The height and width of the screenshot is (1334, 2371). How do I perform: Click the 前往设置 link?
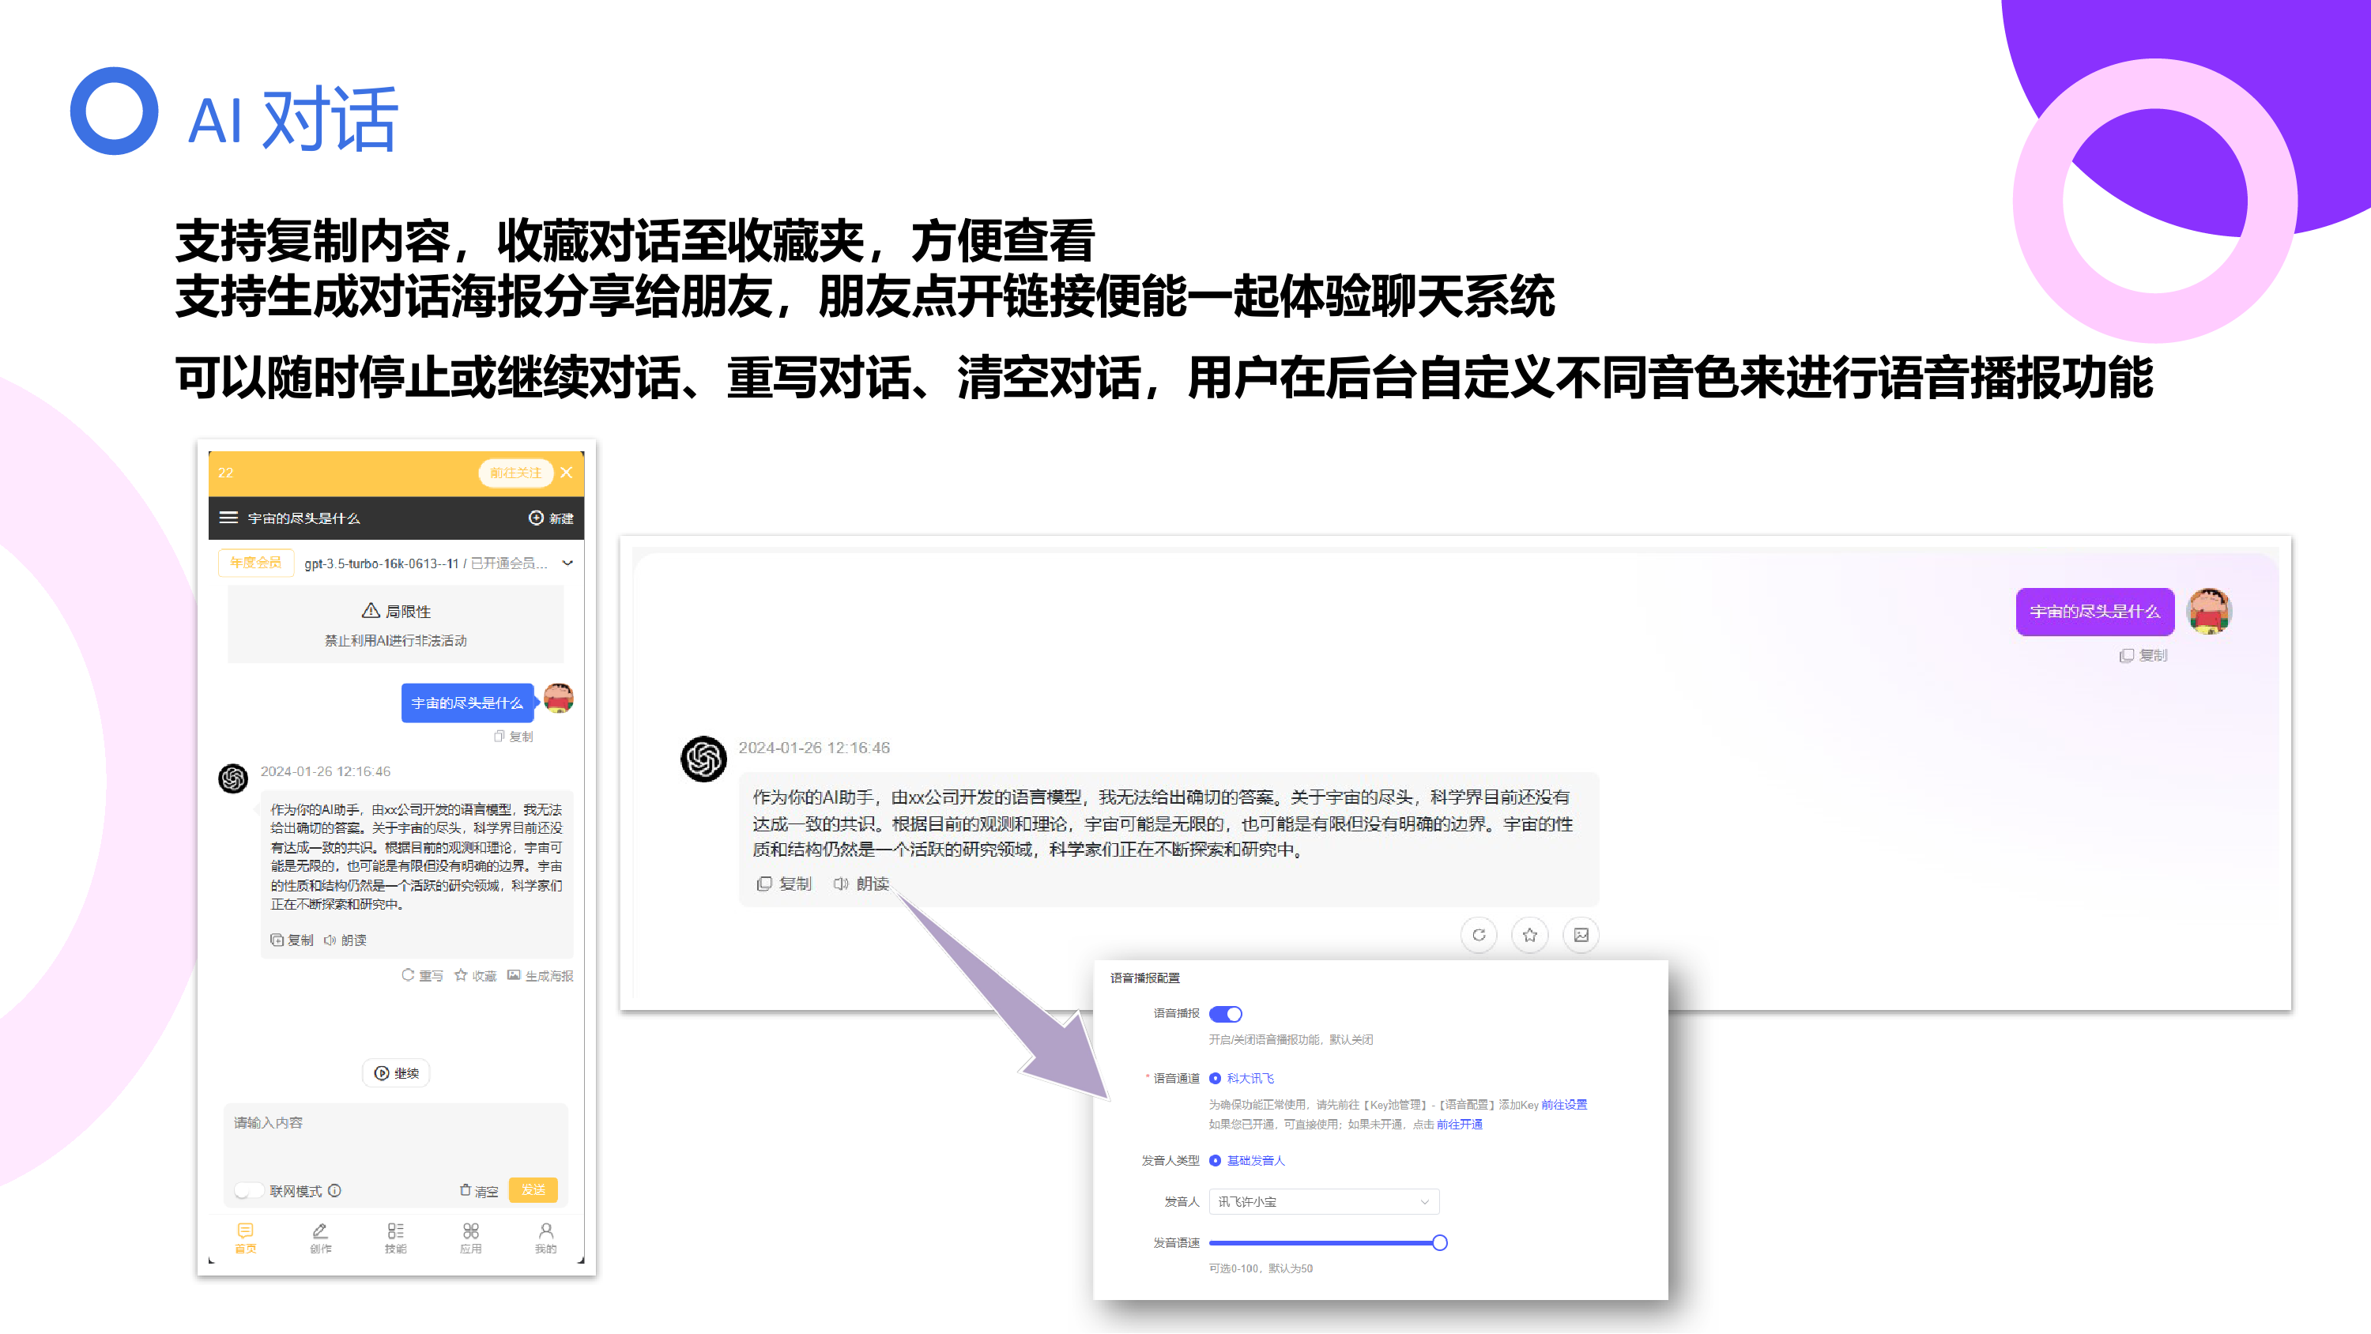point(1564,1104)
